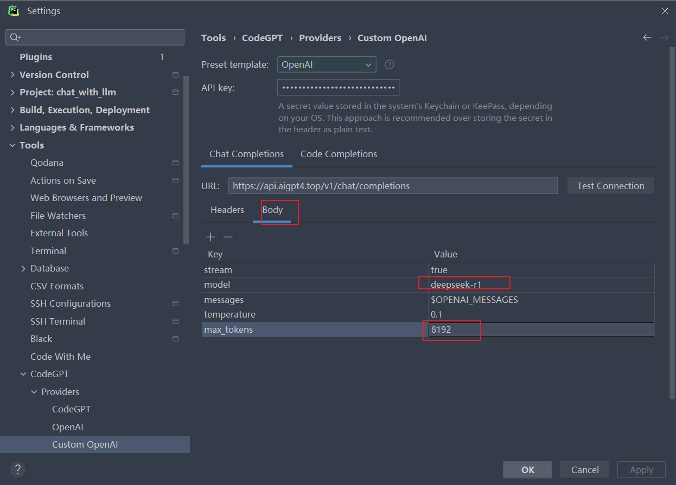Focus the settings search field

pyautogui.click(x=95, y=37)
